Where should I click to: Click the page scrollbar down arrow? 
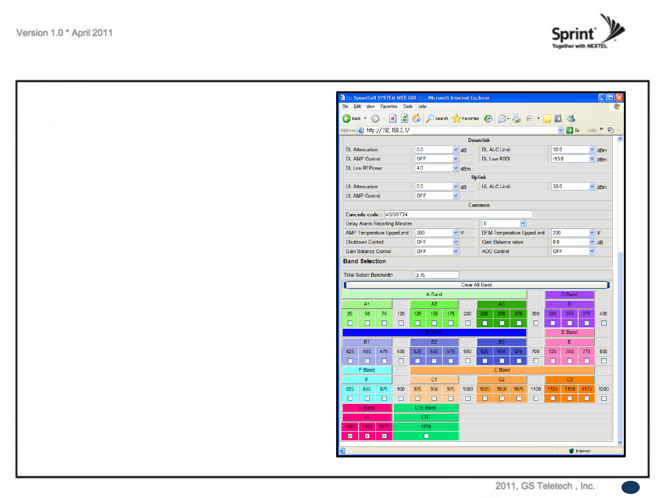620,442
